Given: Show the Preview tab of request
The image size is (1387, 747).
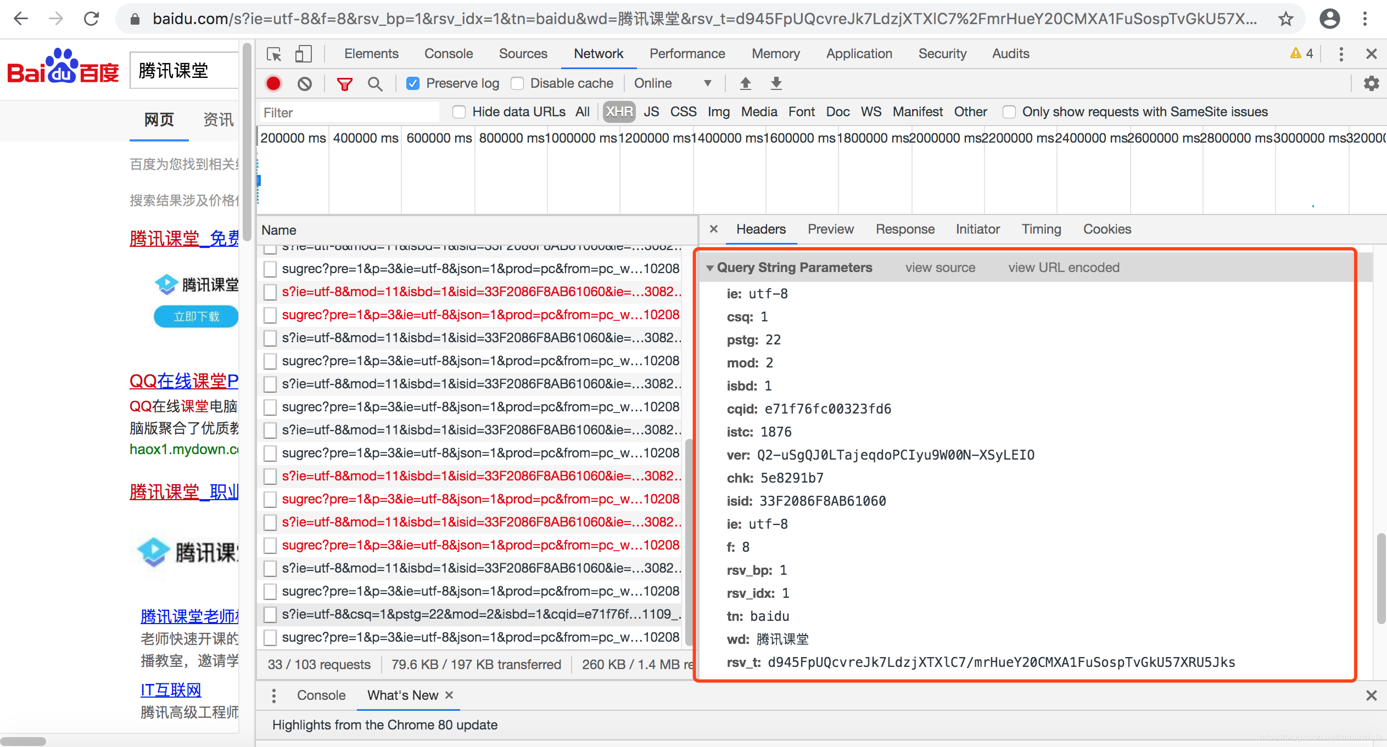Looking at the screenshot, I should pyautogui.click(x=830, y=229).
